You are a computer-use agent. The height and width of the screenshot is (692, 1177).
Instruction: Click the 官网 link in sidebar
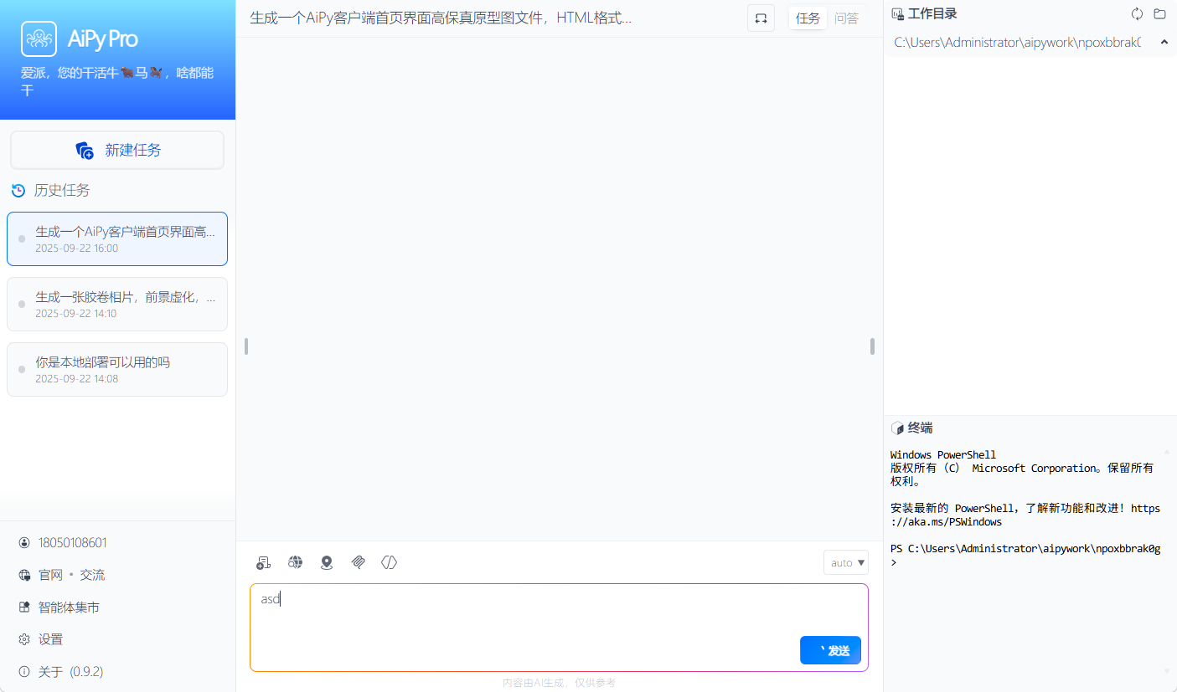click(50, 575)
